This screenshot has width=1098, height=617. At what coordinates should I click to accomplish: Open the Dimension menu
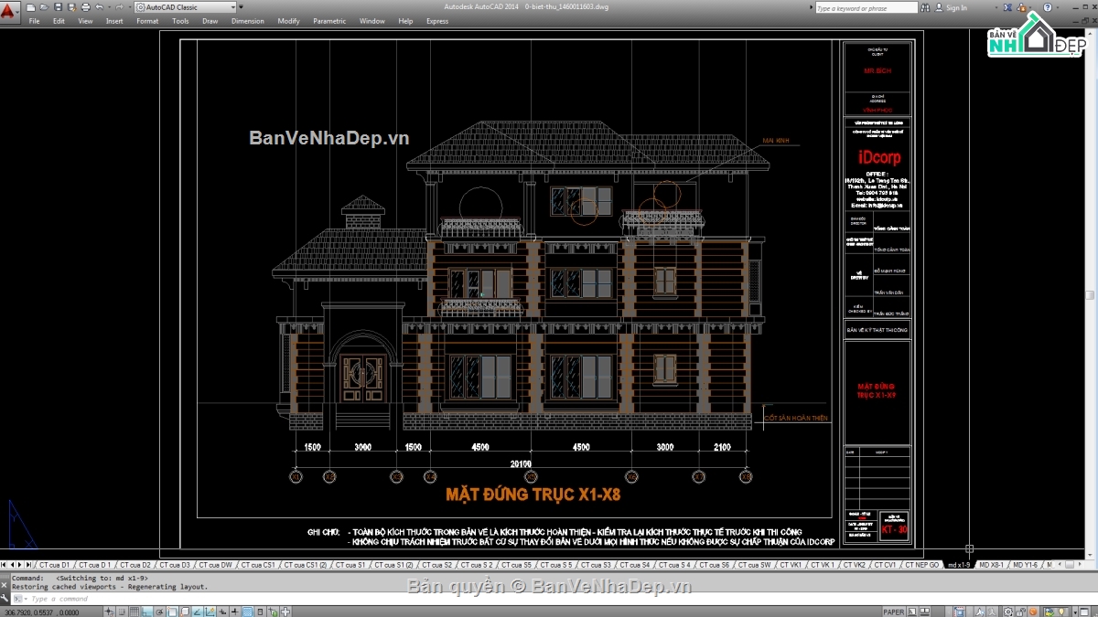pos(248,21)
